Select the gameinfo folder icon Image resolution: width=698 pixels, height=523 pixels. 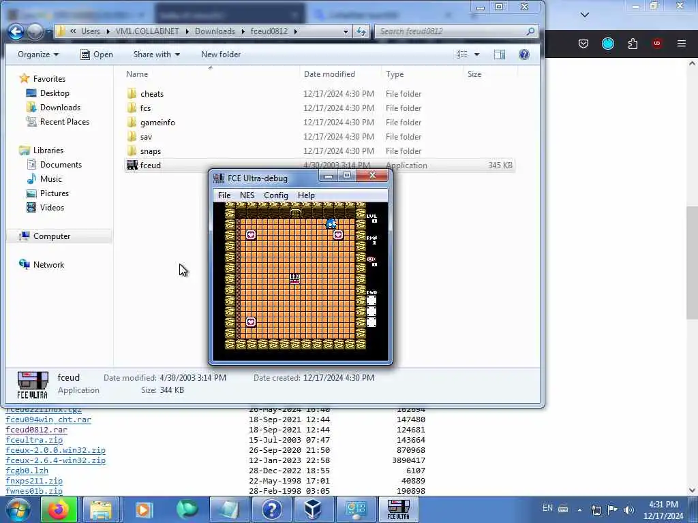tap(132, 122)
